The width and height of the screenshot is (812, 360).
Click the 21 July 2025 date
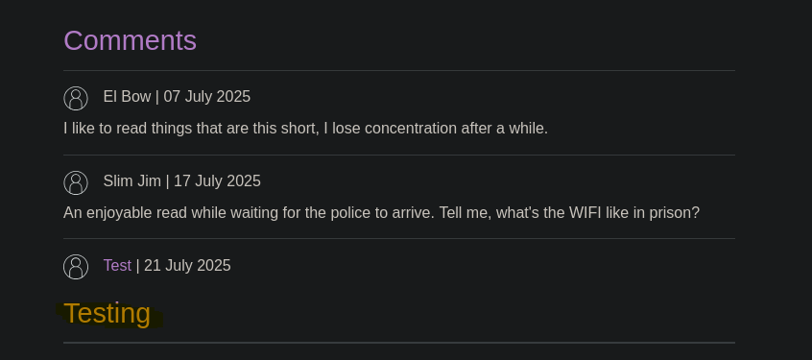[187, 266]
